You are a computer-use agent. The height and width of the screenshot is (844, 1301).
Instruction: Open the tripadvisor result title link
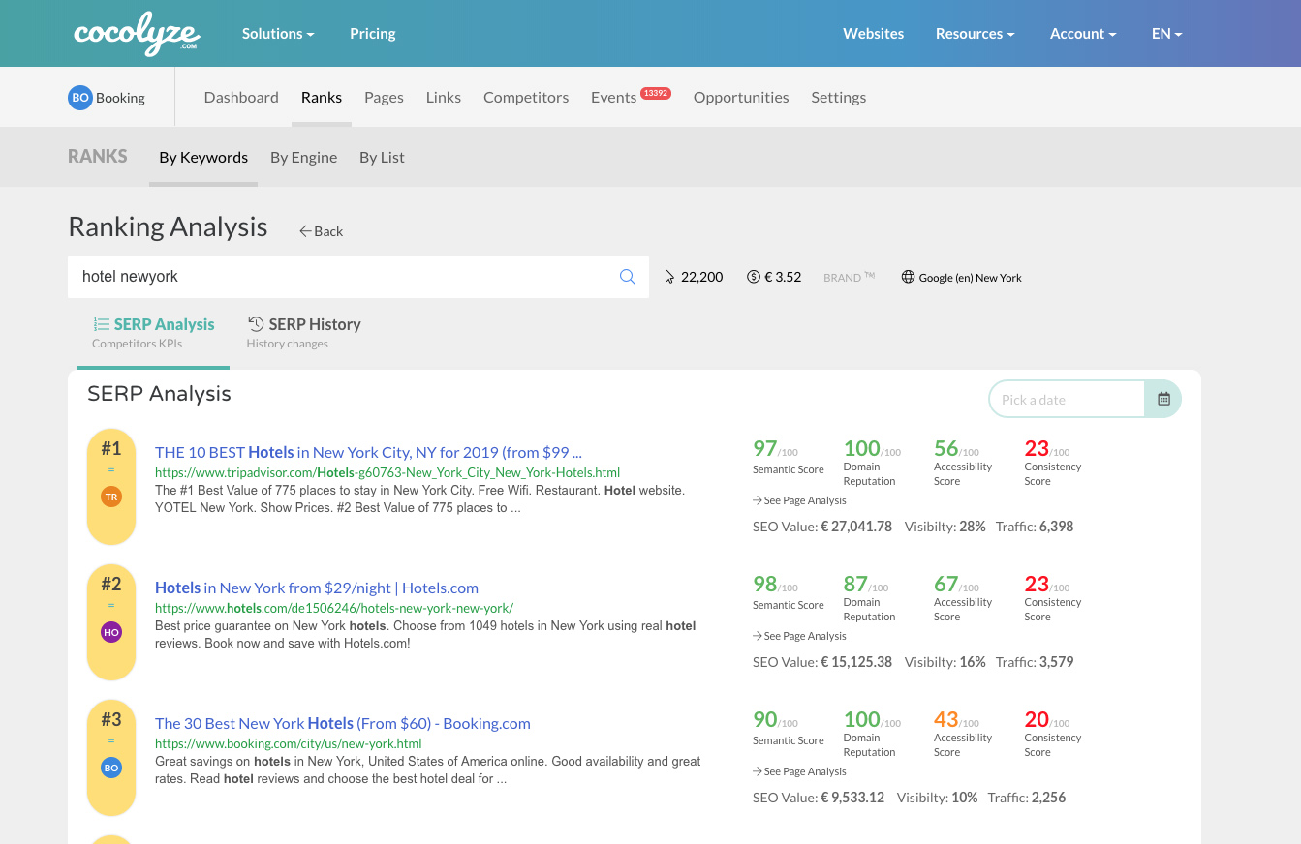(x=368, y=452)
